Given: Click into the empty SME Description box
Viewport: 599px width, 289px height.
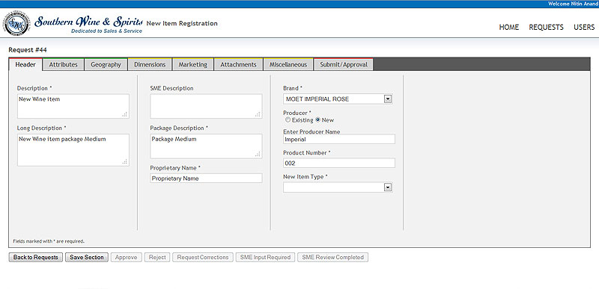Looking at the screenshot, I should pos(206,106).
